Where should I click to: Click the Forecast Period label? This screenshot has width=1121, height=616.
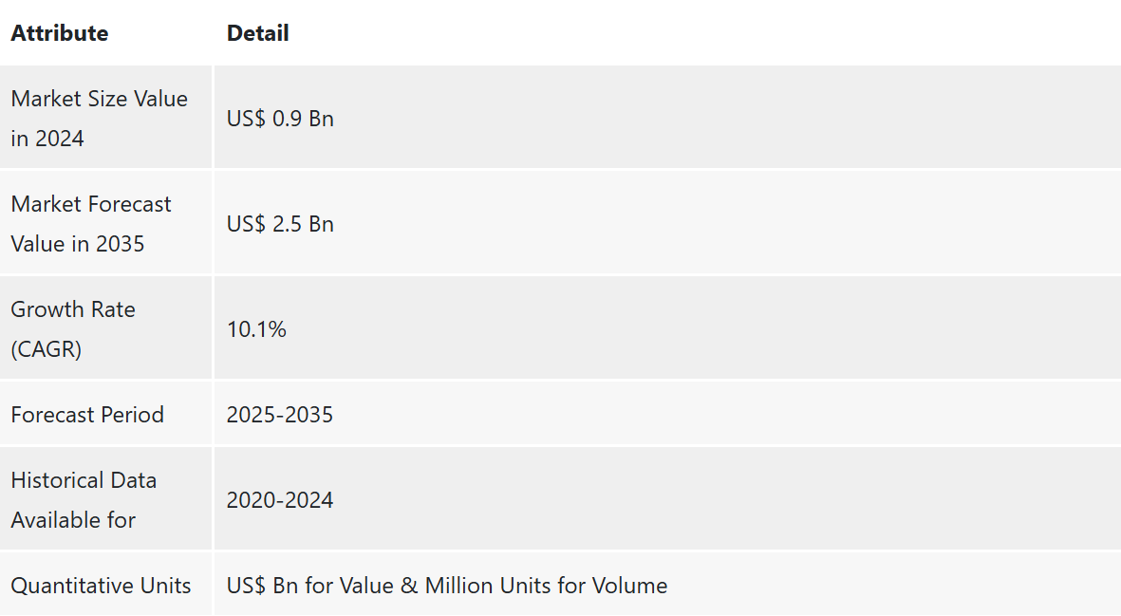pyautogui.click(x=87, y=415)
